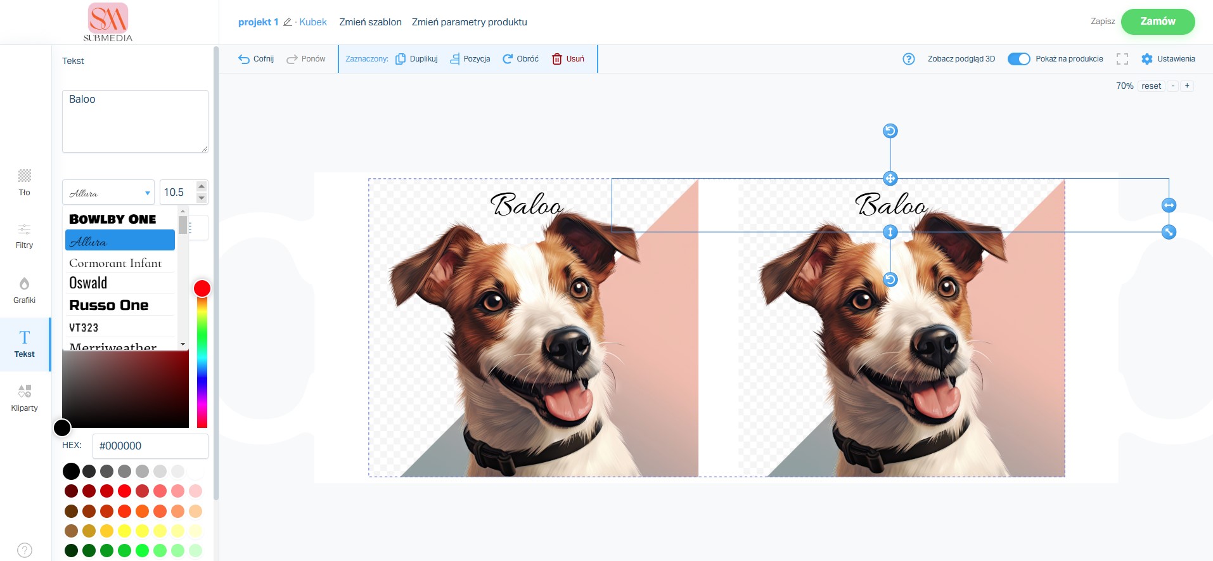Click the pencil icon next to projekt 1
This screenshot has height=561, width=1213.
[x=287, y=22]
